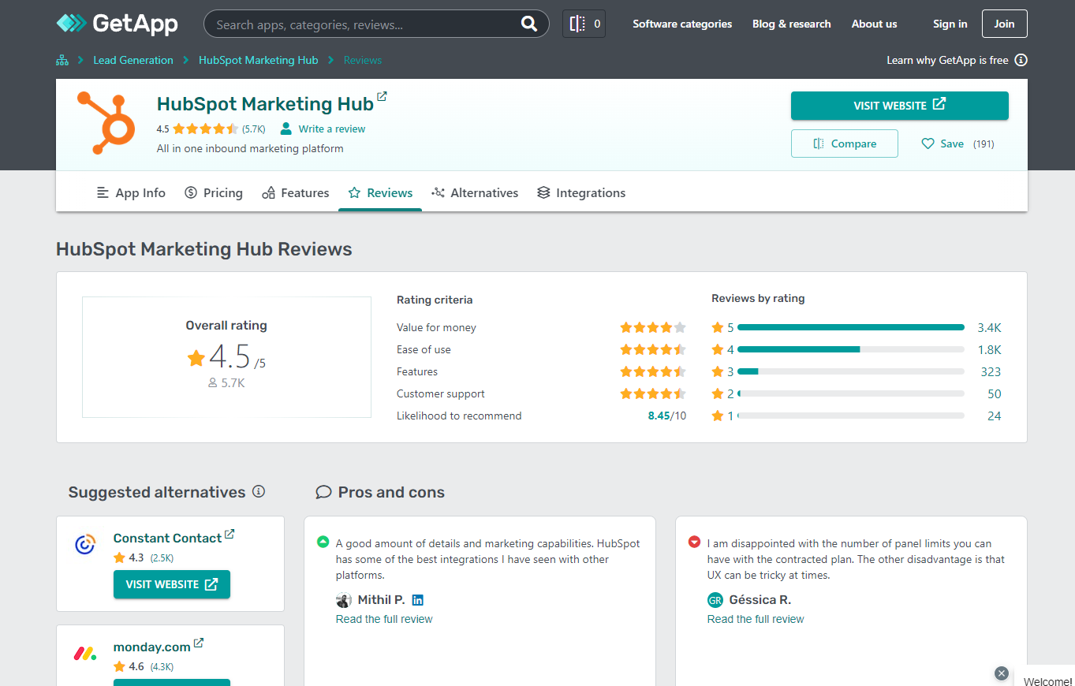Click VISIT WEBSITE button for HubSpot
This screenshot has height=686, width=1075.
[x=899, y=105]
